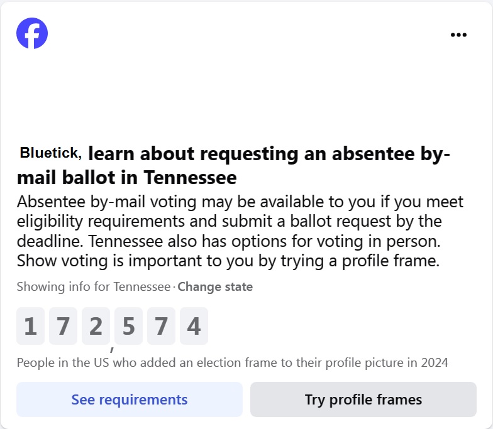Viewport: 493px width, 429px height.
Task: Click the election frame counter caption text
Action: click(x=232, y=362)
